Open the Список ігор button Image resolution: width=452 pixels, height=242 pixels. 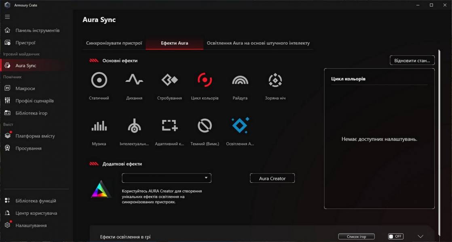pyautogui.click(x=356, y=236)
